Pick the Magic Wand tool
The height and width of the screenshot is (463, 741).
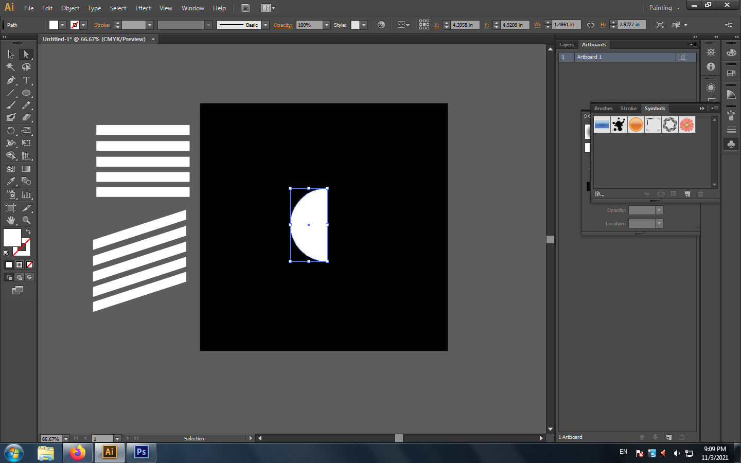click(11, 67)
